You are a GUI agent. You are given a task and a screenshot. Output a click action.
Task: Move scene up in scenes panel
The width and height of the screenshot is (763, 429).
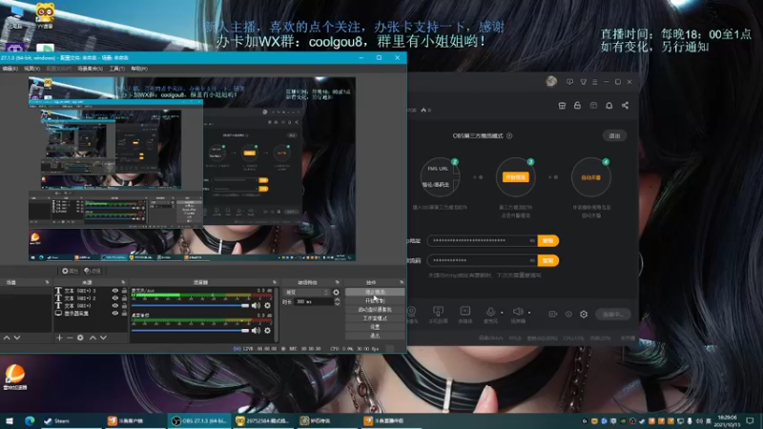point(7,337)
